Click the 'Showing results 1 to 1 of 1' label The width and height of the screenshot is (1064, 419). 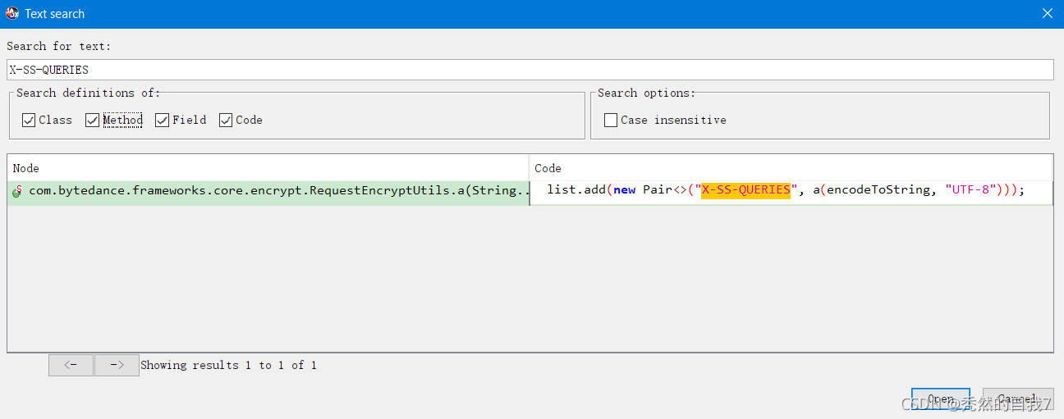(x=228, y=366)
